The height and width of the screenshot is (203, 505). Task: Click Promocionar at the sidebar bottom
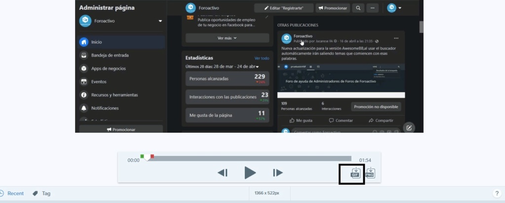pos(121,129)
